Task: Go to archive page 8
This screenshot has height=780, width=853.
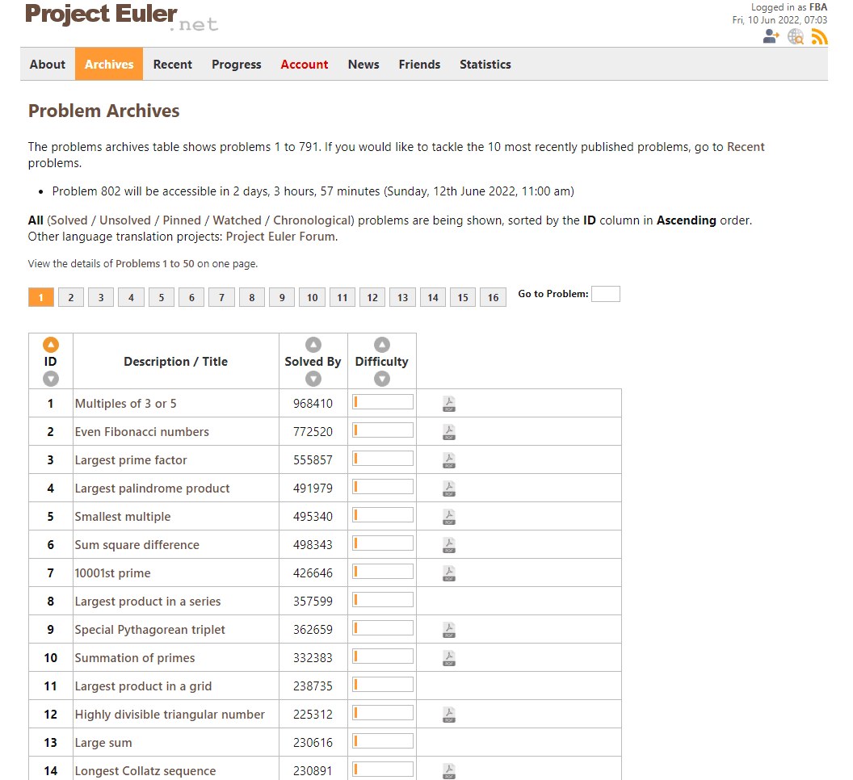Action: coord(252,297)
